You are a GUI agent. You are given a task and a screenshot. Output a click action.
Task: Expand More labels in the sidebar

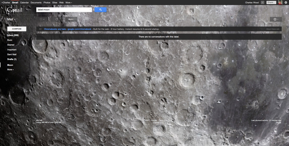point(10,70)
